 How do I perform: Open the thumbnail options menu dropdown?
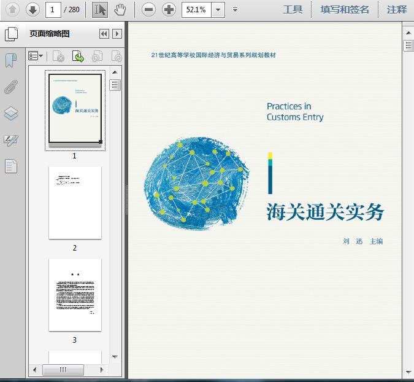[x=36, y=56]
